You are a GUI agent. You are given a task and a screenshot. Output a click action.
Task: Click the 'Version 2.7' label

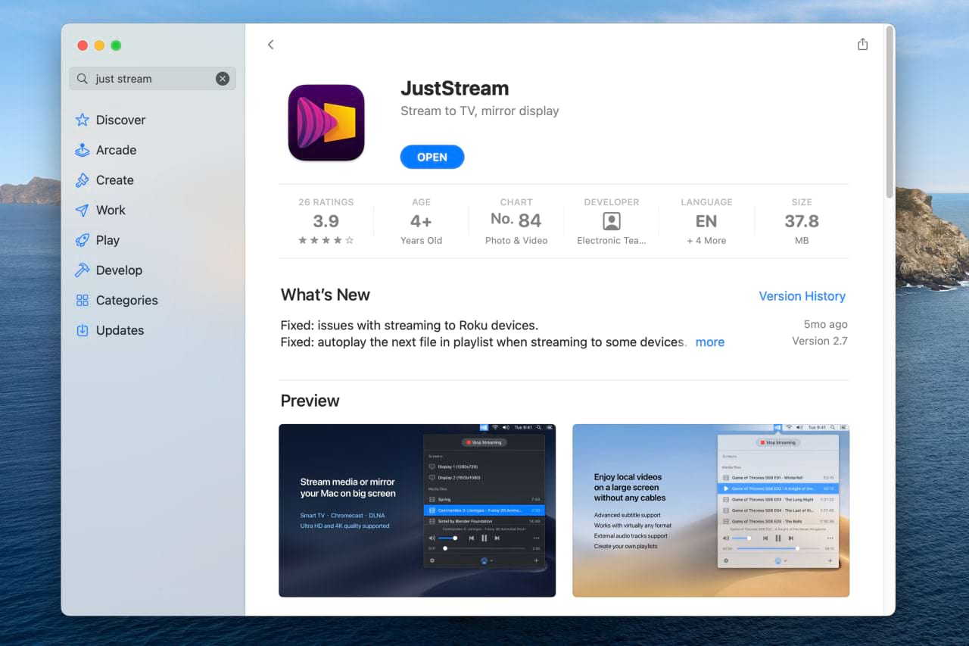(819, 341)
